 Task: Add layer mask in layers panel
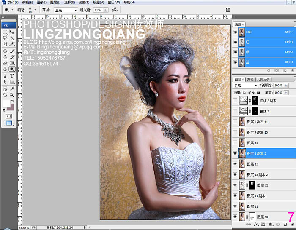[x=263, y=224]
